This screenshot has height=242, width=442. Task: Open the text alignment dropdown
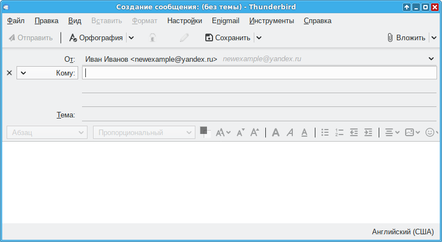click(x=392, y=132)
